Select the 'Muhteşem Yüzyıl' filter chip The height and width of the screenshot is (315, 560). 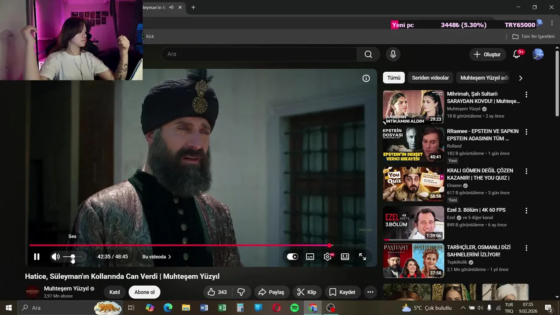[x=484, y=78]
